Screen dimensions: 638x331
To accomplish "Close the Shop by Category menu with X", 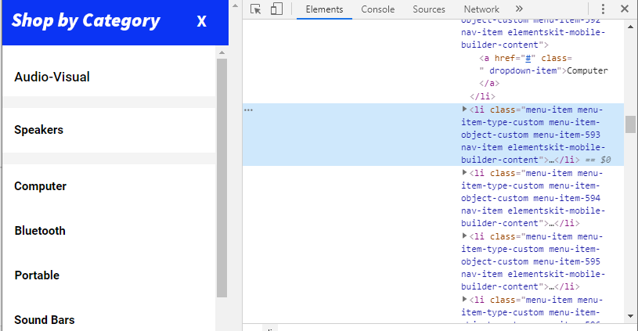I will point(201,21).
